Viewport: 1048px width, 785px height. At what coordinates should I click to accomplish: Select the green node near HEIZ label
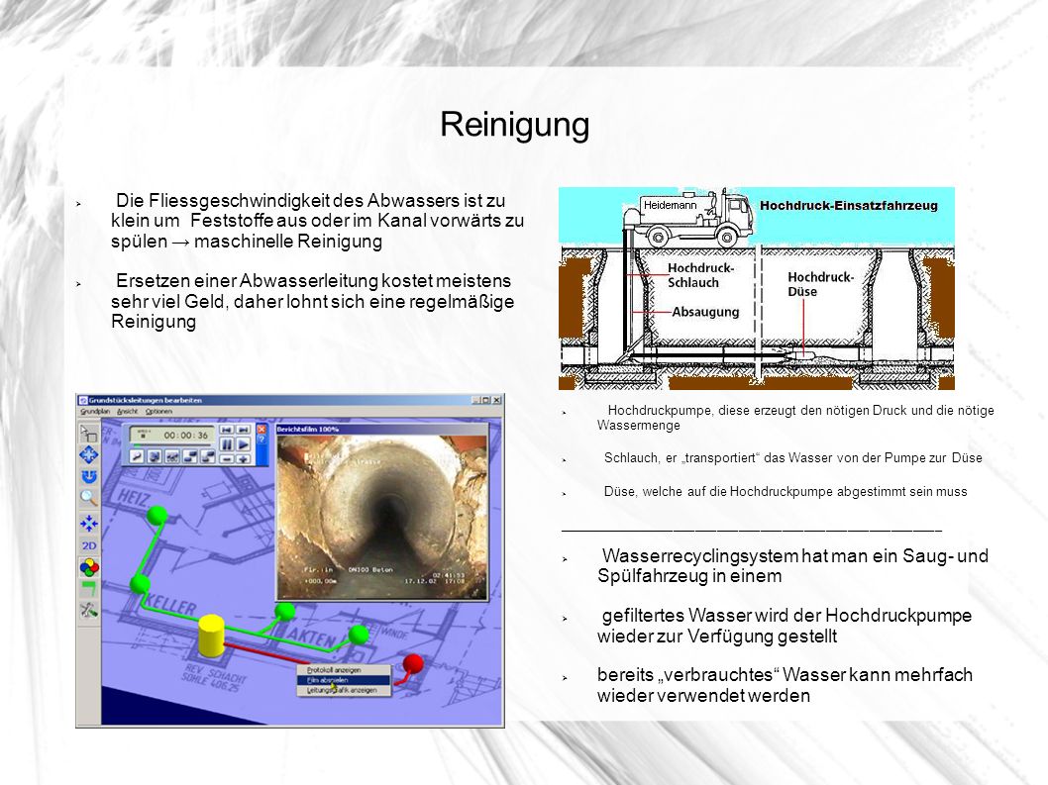157,515
